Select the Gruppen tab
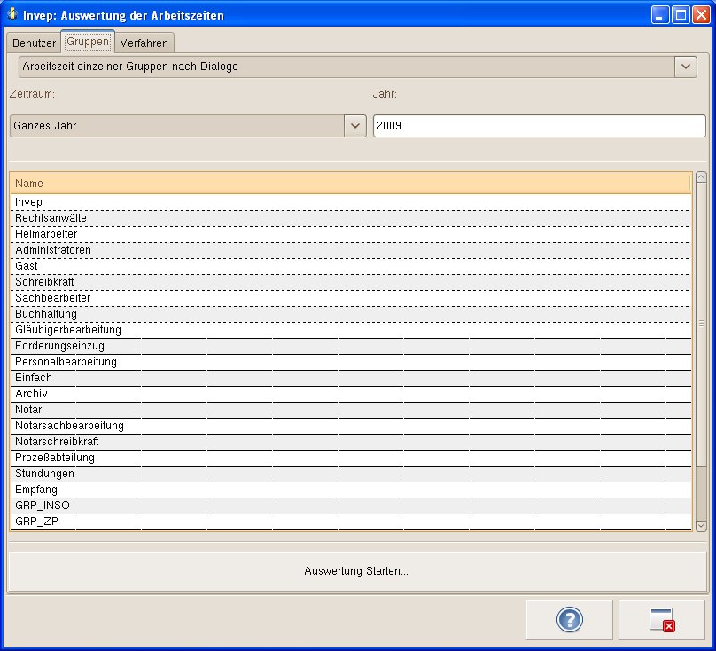This screenshot has height=651, width=716. (x=88, y=42)
